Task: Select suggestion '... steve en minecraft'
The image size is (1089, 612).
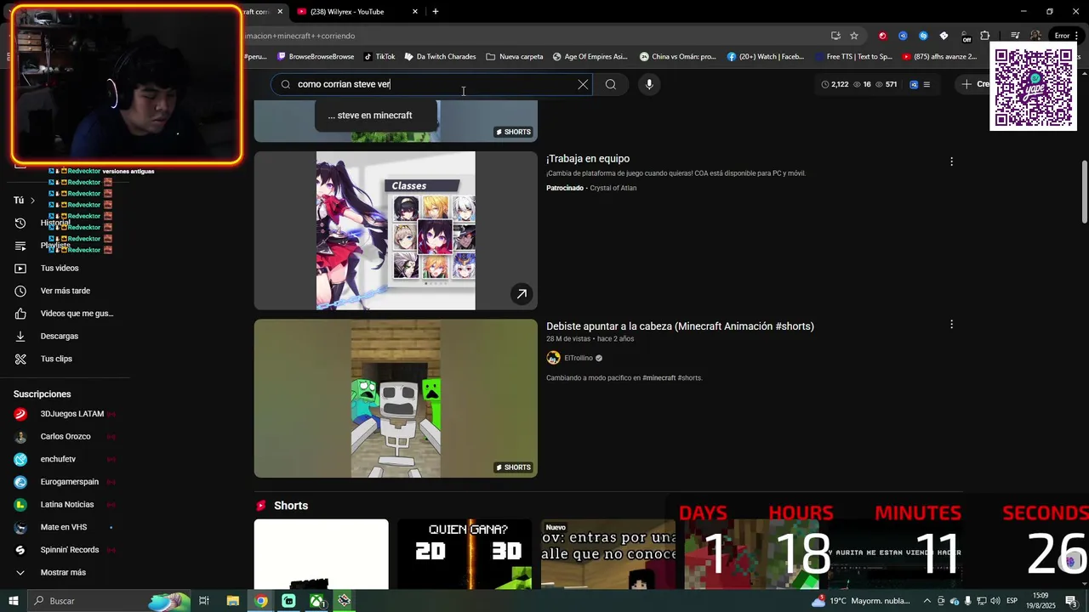Action: tap(370, 116)
